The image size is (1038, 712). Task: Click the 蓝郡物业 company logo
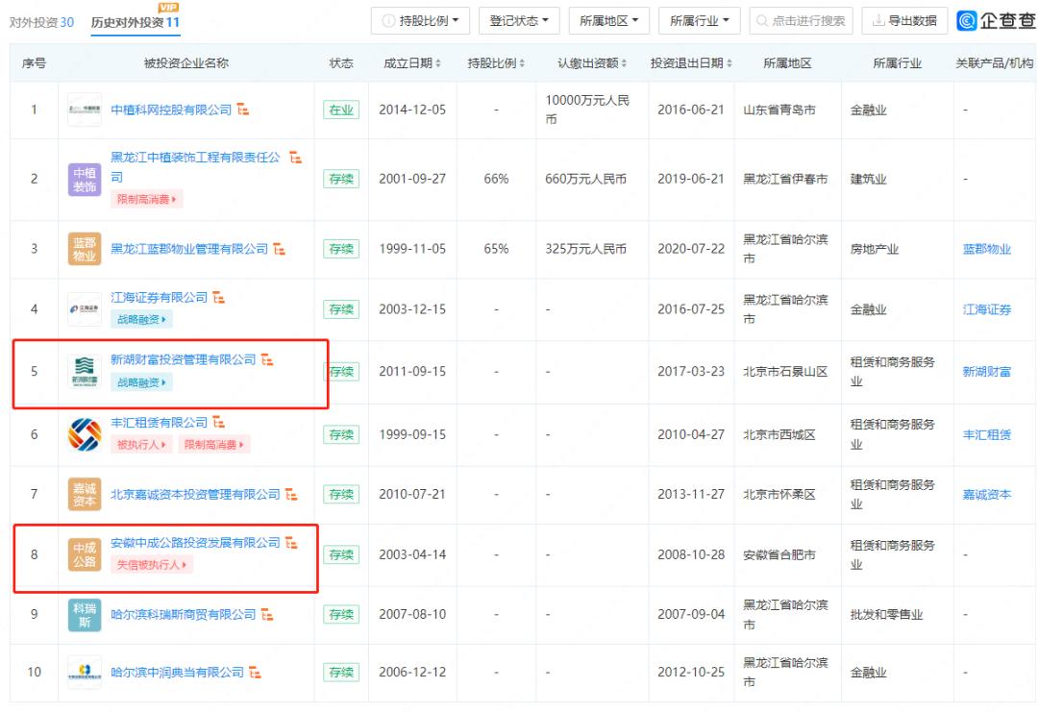pyautogui.click(x=85, y=248)
